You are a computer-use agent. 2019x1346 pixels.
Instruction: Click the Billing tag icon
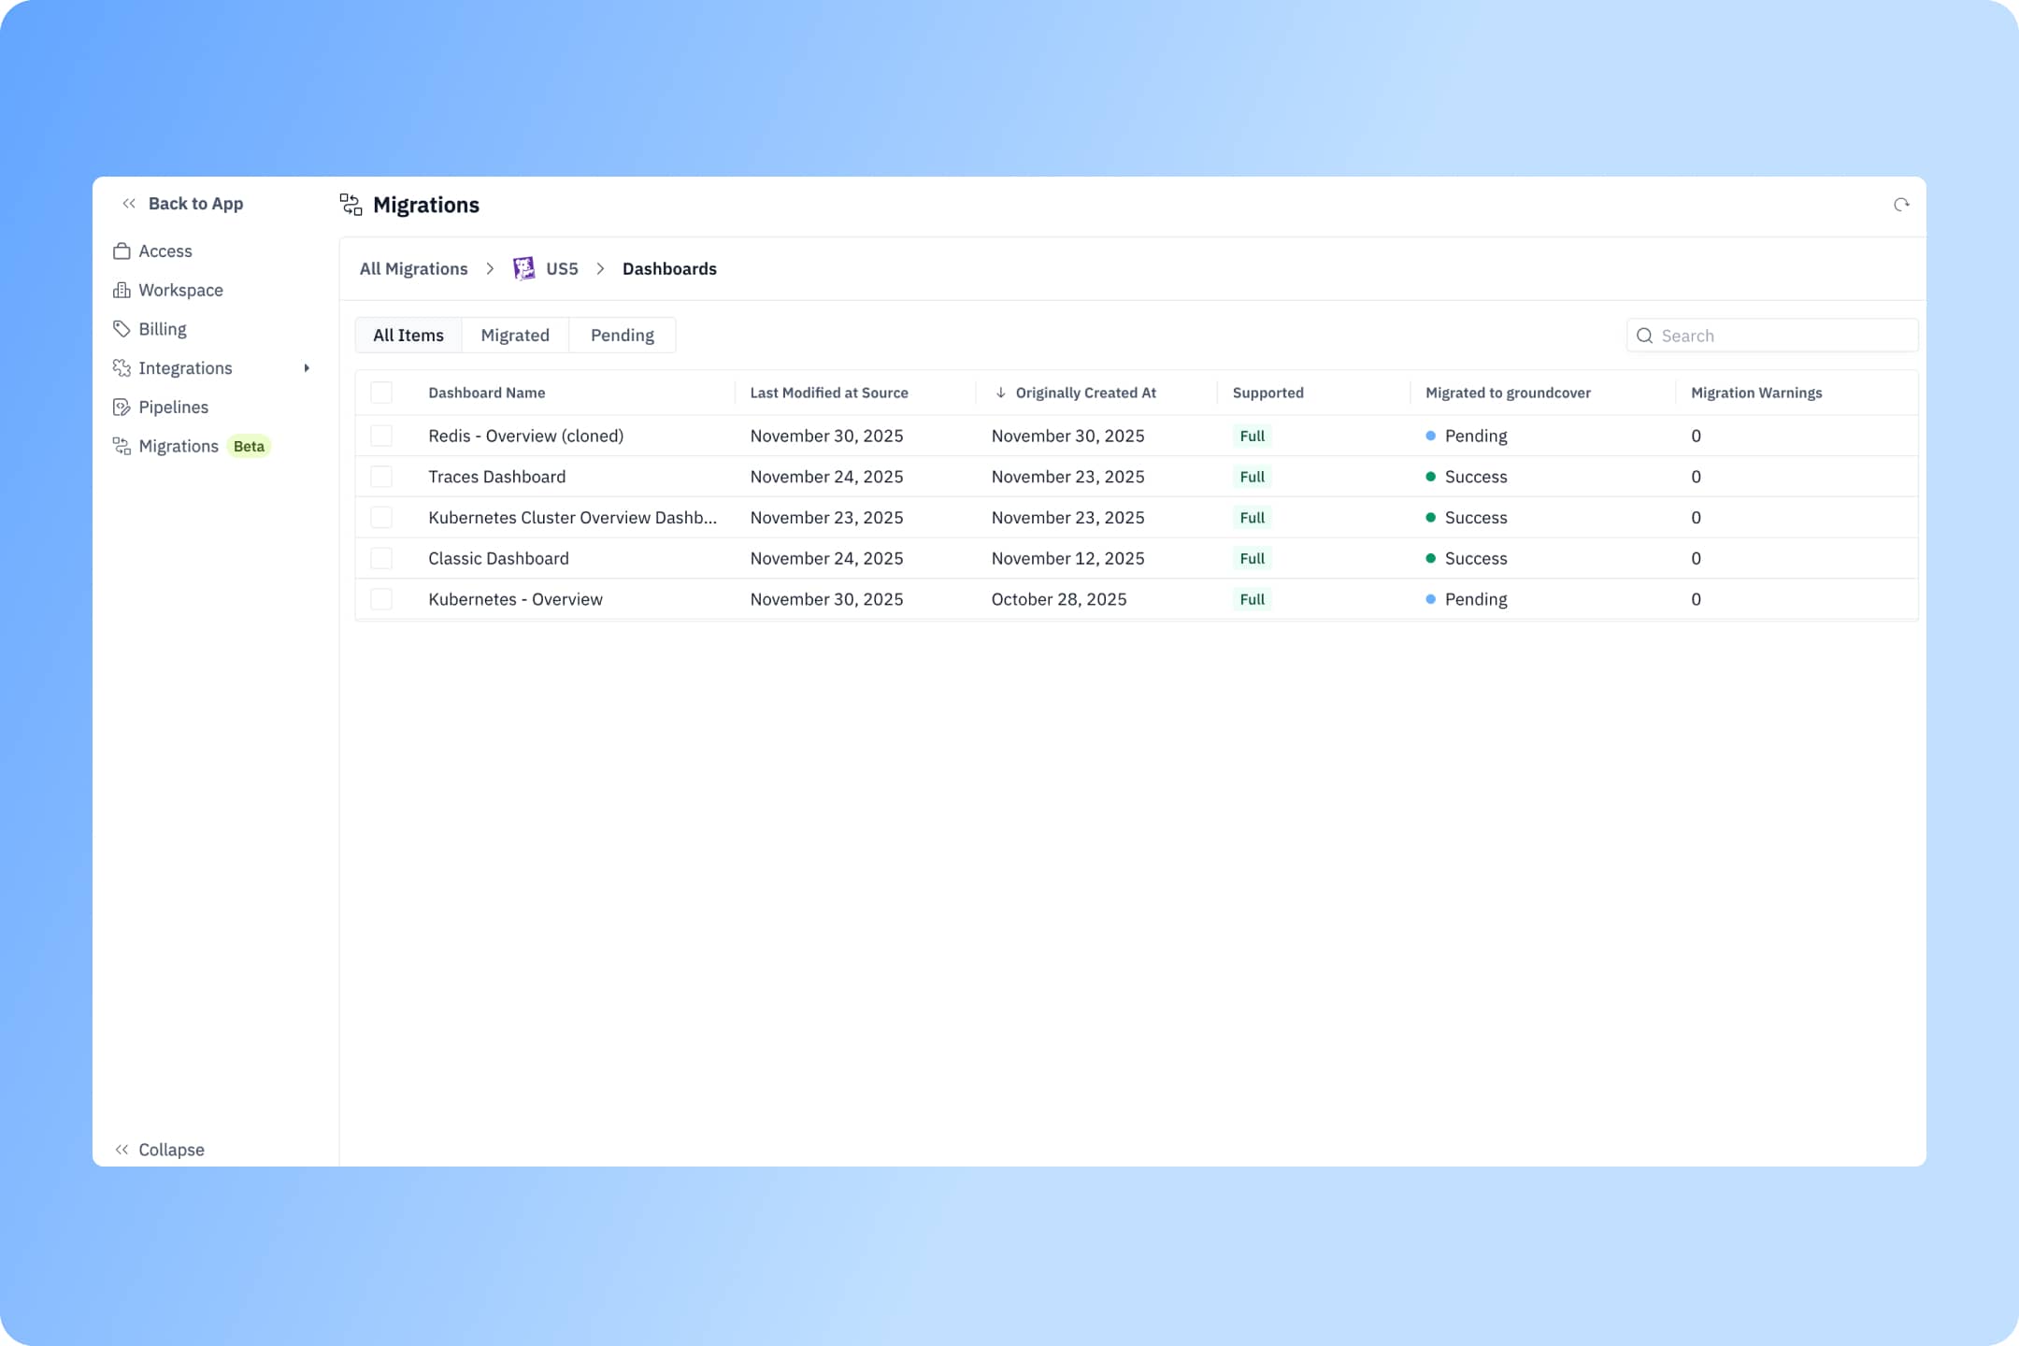click(x=122, y=329)
